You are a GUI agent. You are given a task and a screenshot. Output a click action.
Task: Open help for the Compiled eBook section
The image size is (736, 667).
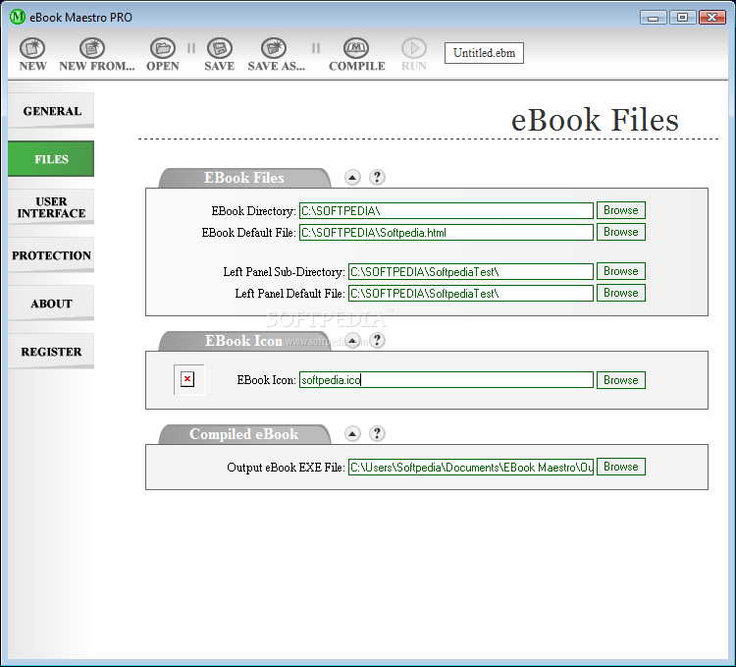point(377,433)
